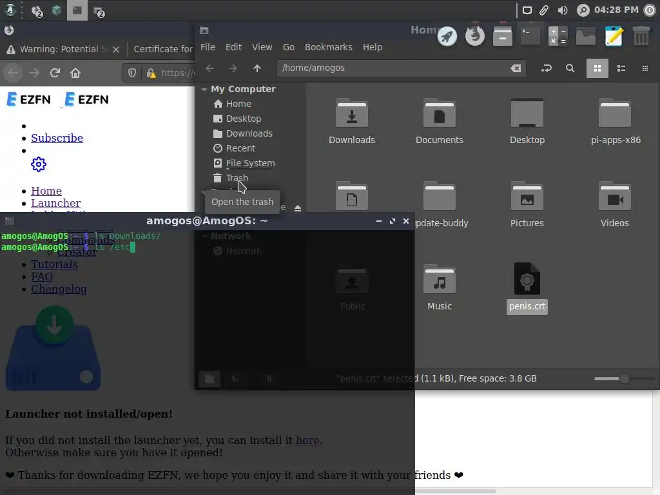Open the Edit menu

(x=233, y=47)
